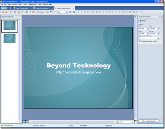This screenshot has height=129, width=165.
Task: Click the Cut scissors icon
Action: [x=27, y=12]
